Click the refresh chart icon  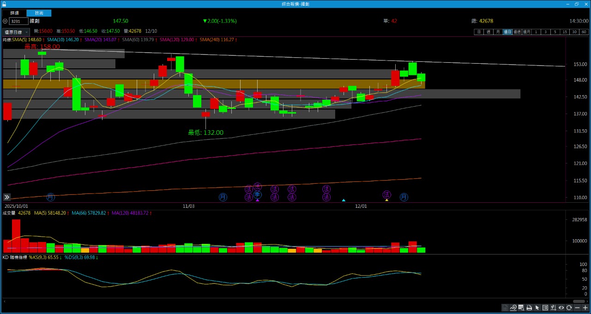point(569,308)
